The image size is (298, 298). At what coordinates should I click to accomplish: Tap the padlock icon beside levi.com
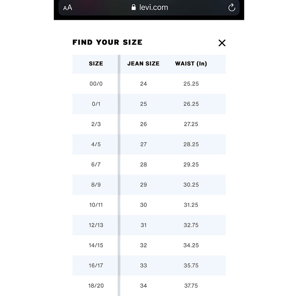[x=134, y=7]
